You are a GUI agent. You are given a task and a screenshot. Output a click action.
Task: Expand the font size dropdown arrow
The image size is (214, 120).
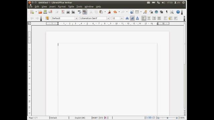point(122,18)
